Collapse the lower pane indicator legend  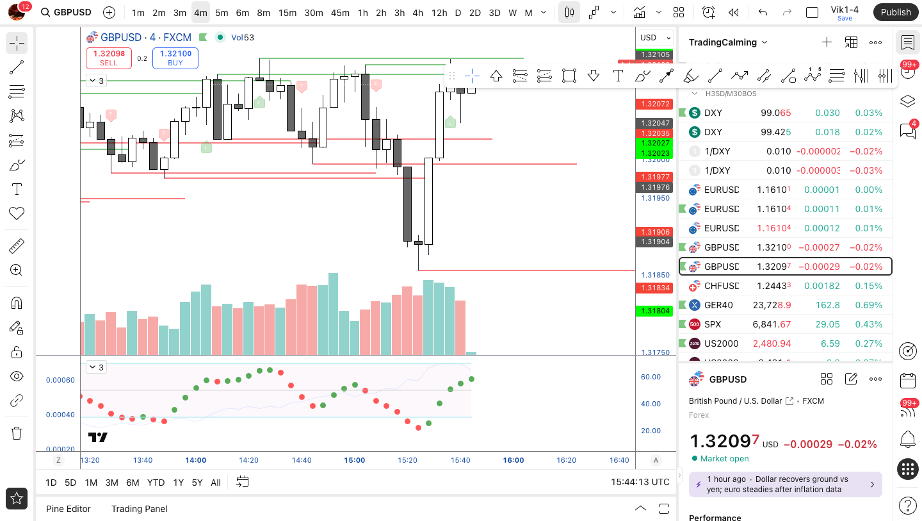tap(97, 367)
